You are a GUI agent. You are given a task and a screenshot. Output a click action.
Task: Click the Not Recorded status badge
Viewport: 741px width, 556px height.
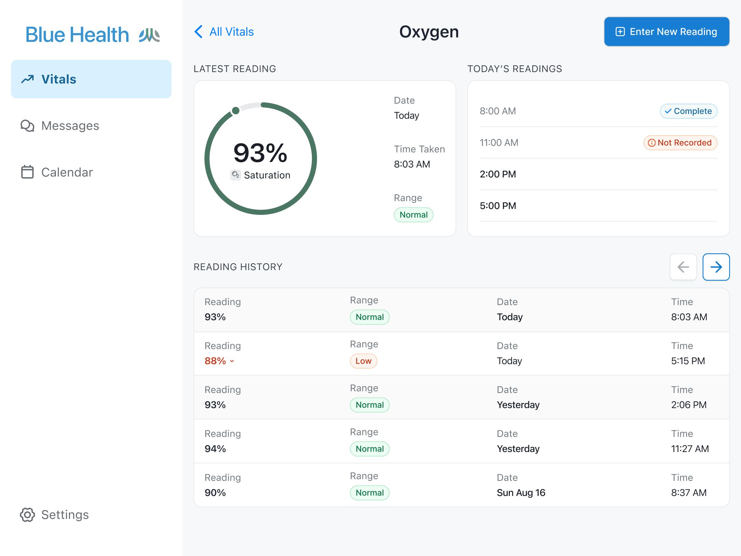[680, 143]
